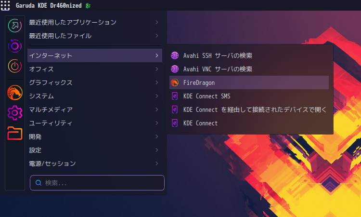Select KDE Connect を経由して接続されたデバイスで開く
Image resolution: width=361 pixels, height=217 pixels.
tap(249, 109)
